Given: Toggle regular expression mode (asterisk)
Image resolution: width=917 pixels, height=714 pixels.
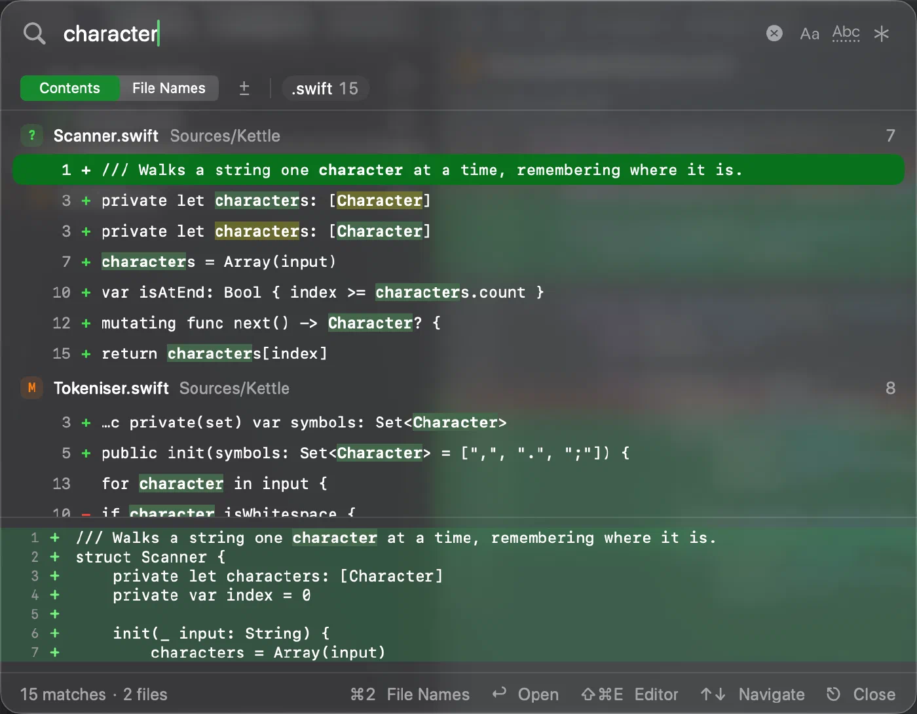Looking at the screenshot, I should click(x=882, y=33).
